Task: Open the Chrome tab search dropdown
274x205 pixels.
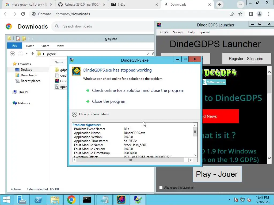Action: tap(241, 5)
